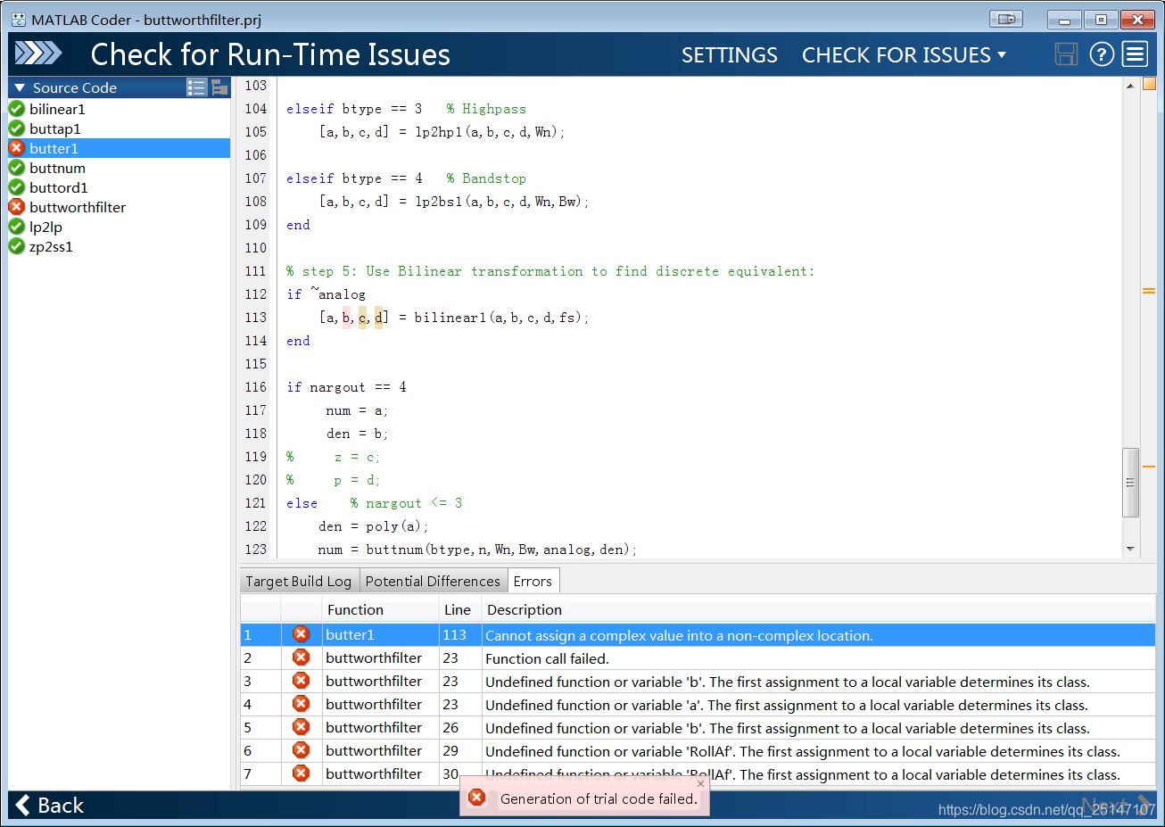Jump to the double-line orange marker in code strip
Screen dimensions: 1165x827
pos(1149,291)
